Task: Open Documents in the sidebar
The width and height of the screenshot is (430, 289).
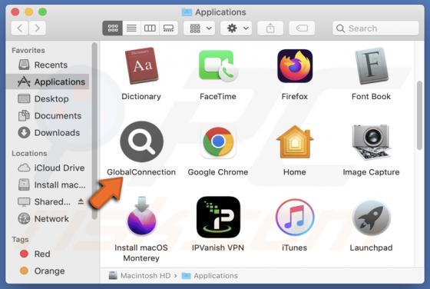Action: tap(47, 116)
